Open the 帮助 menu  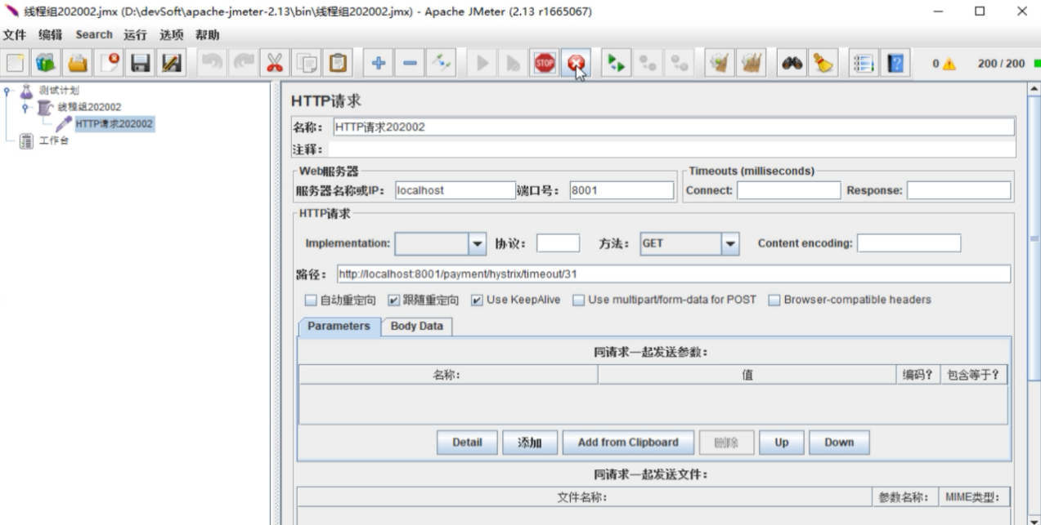[208, 35]
